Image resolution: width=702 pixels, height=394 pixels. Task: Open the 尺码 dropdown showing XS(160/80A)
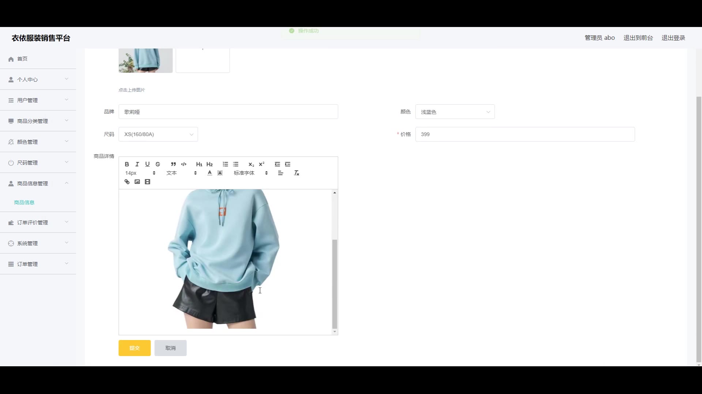point(158,134)
